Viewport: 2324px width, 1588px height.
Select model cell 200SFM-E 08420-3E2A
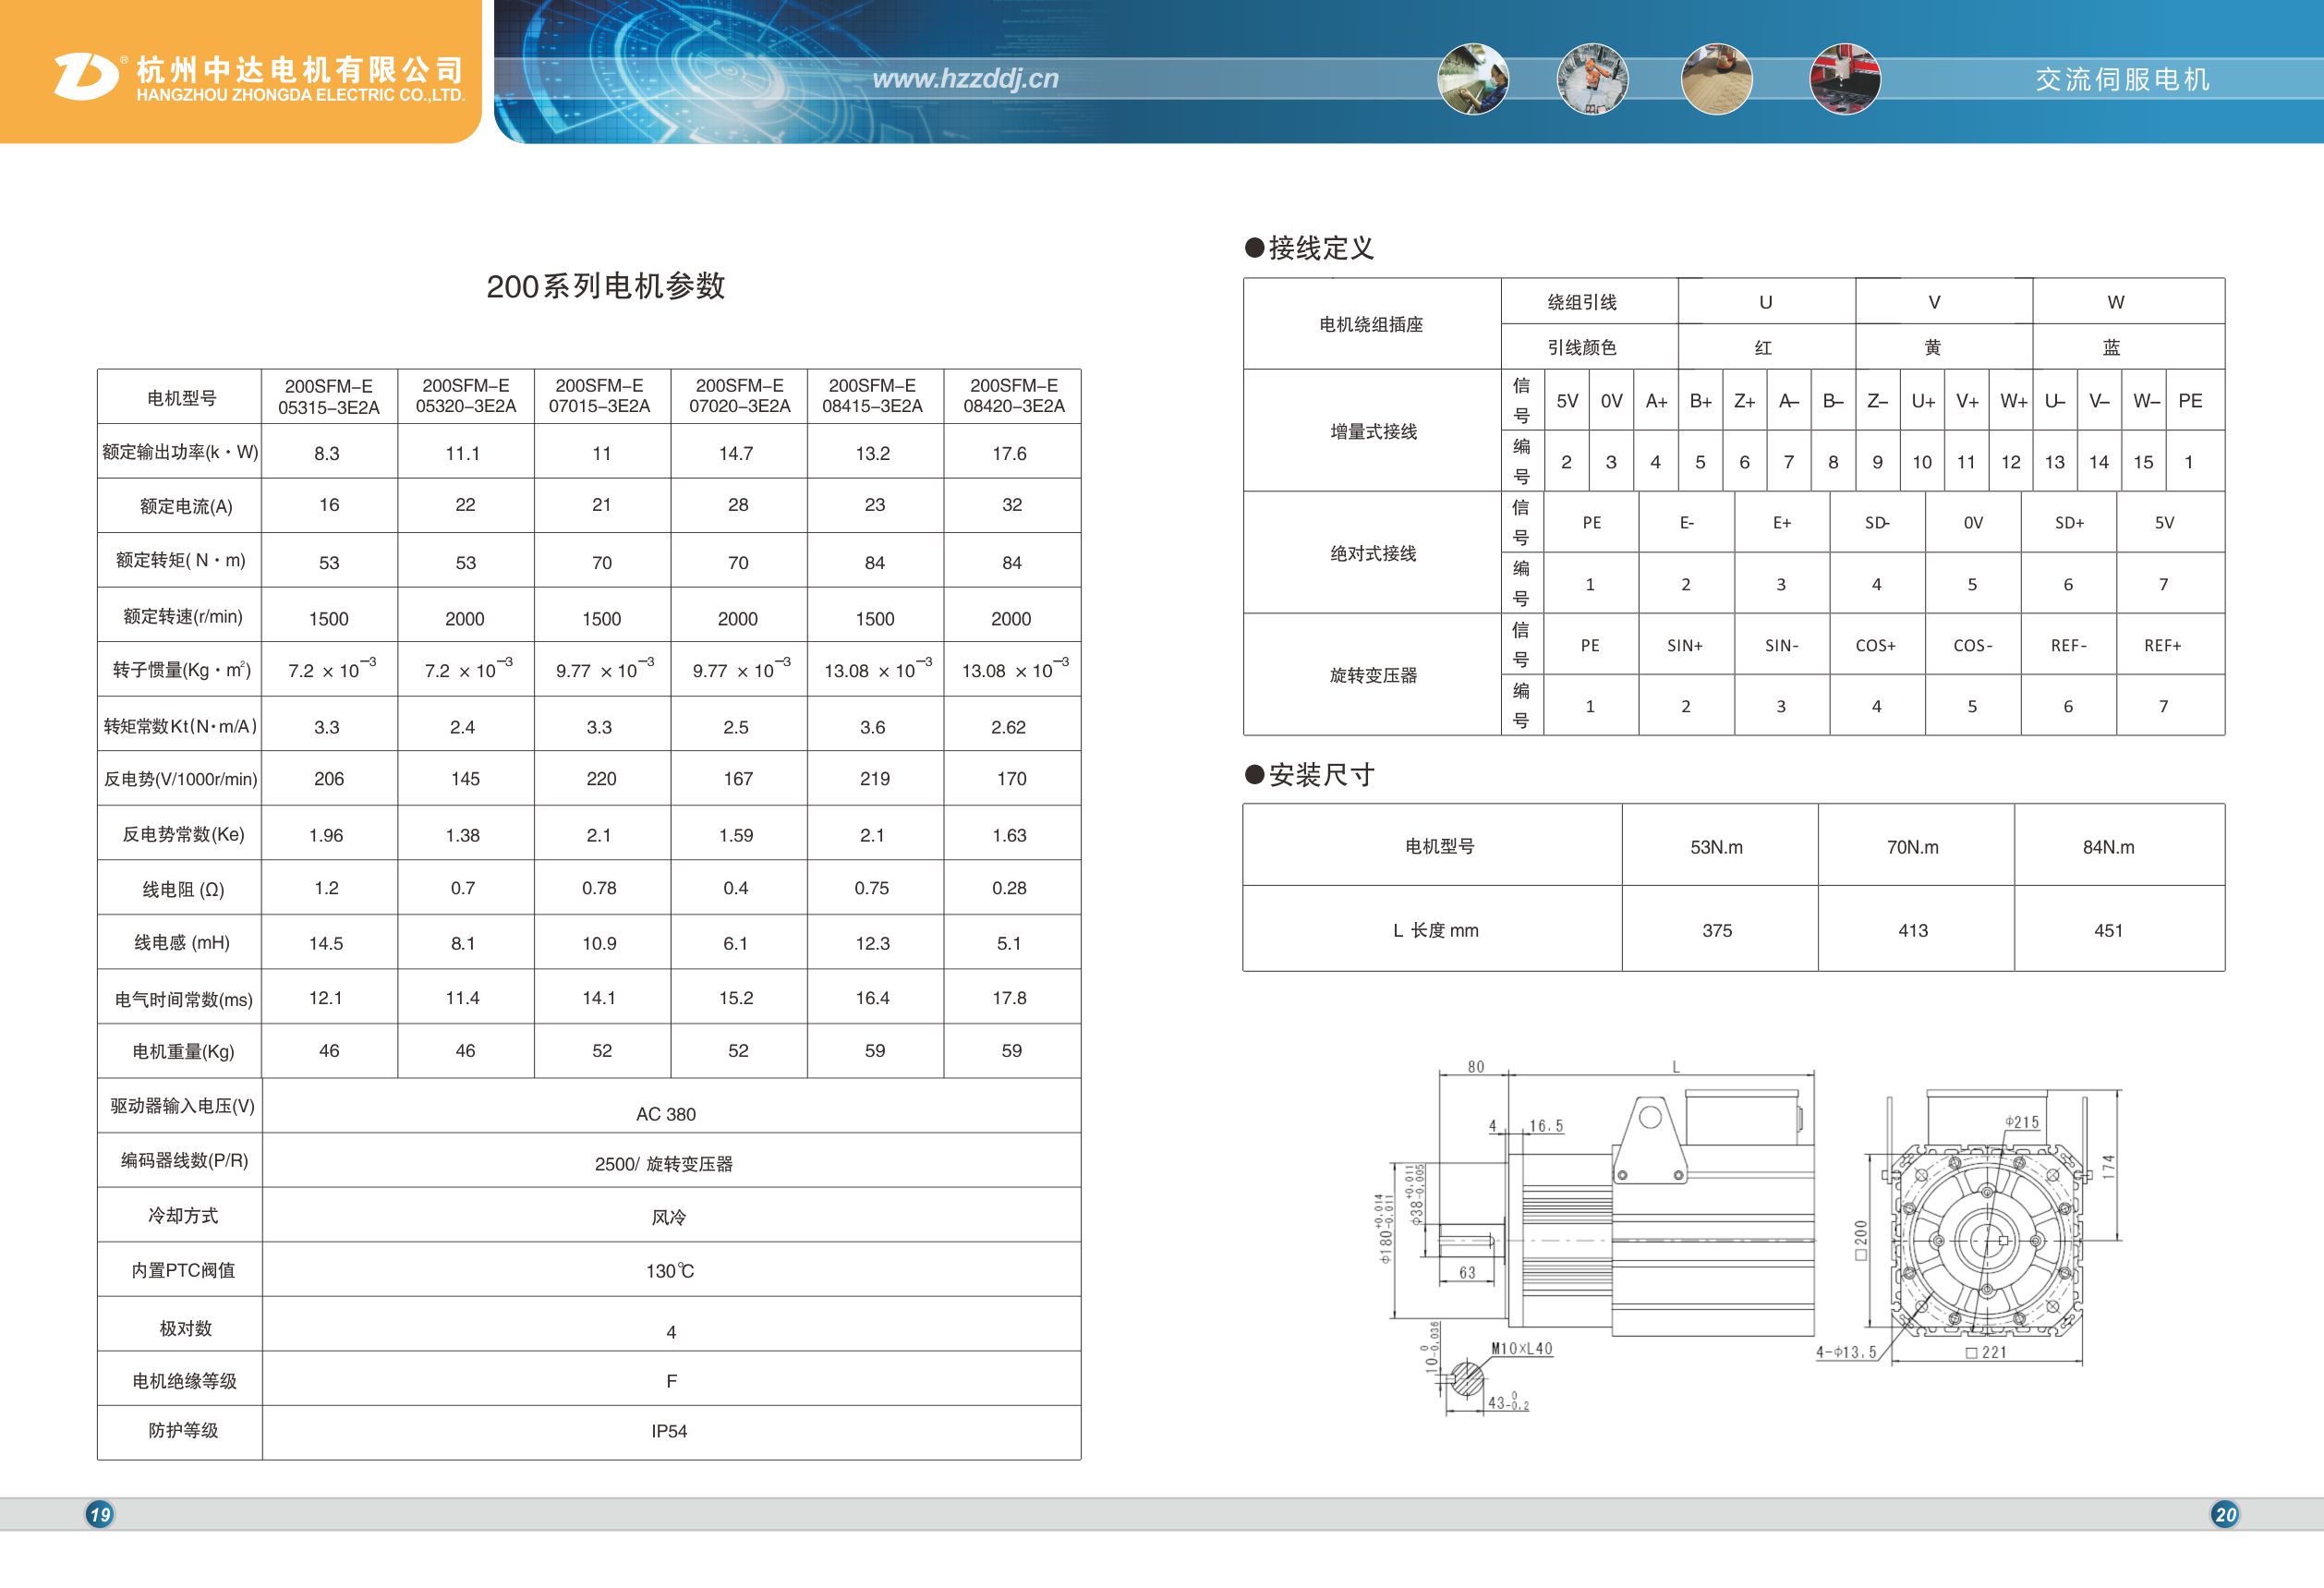1013,396
